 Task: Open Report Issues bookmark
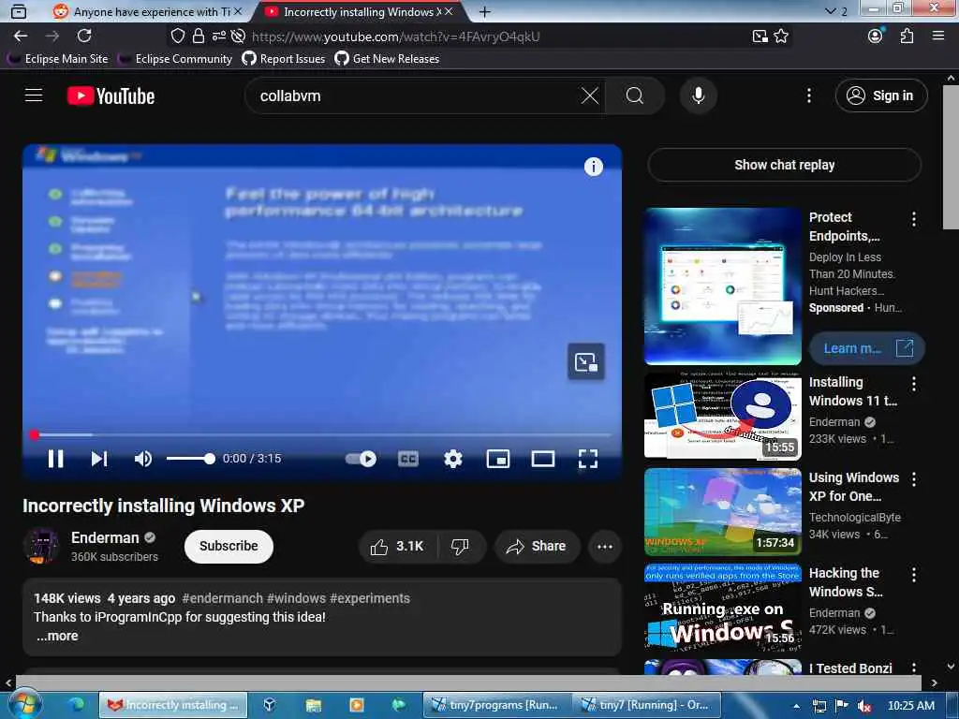coord(284,59)
